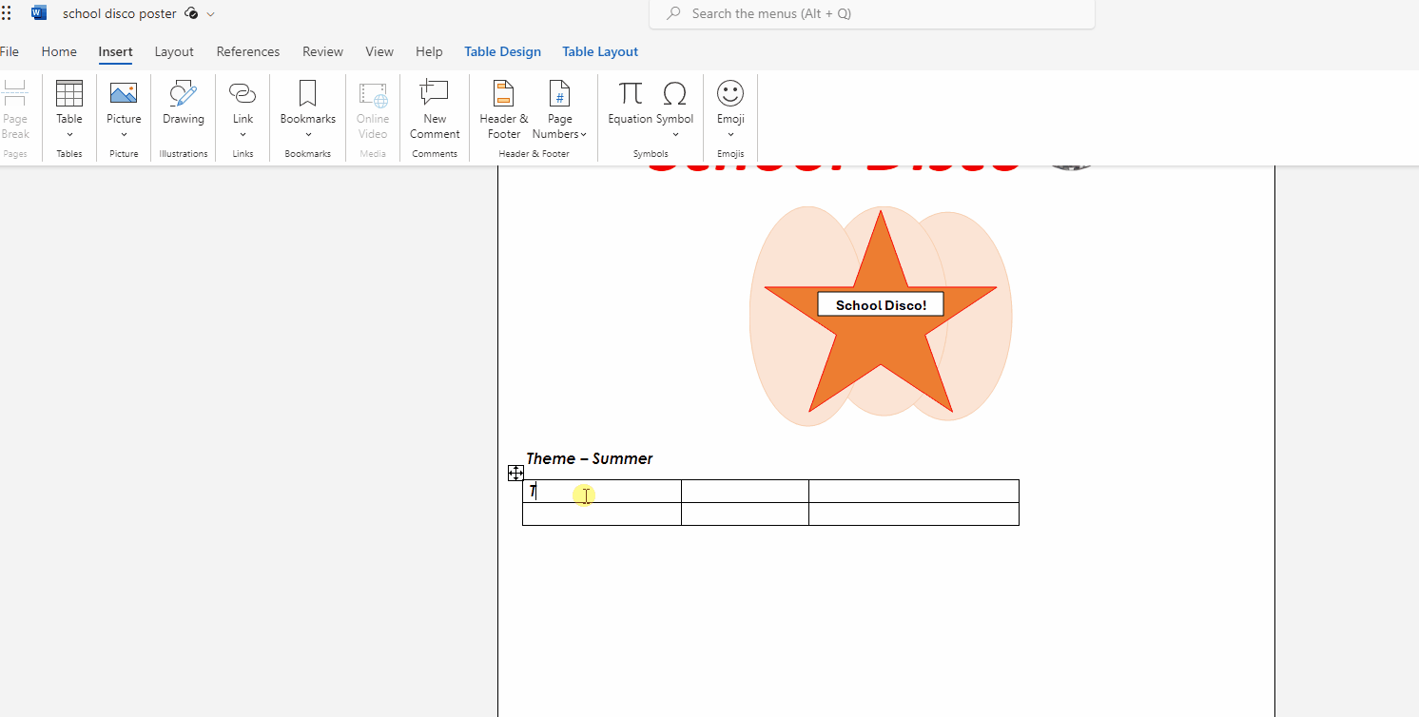Insert an Equation
This screenshot has height=717, width=1419.
coord(630,103)
